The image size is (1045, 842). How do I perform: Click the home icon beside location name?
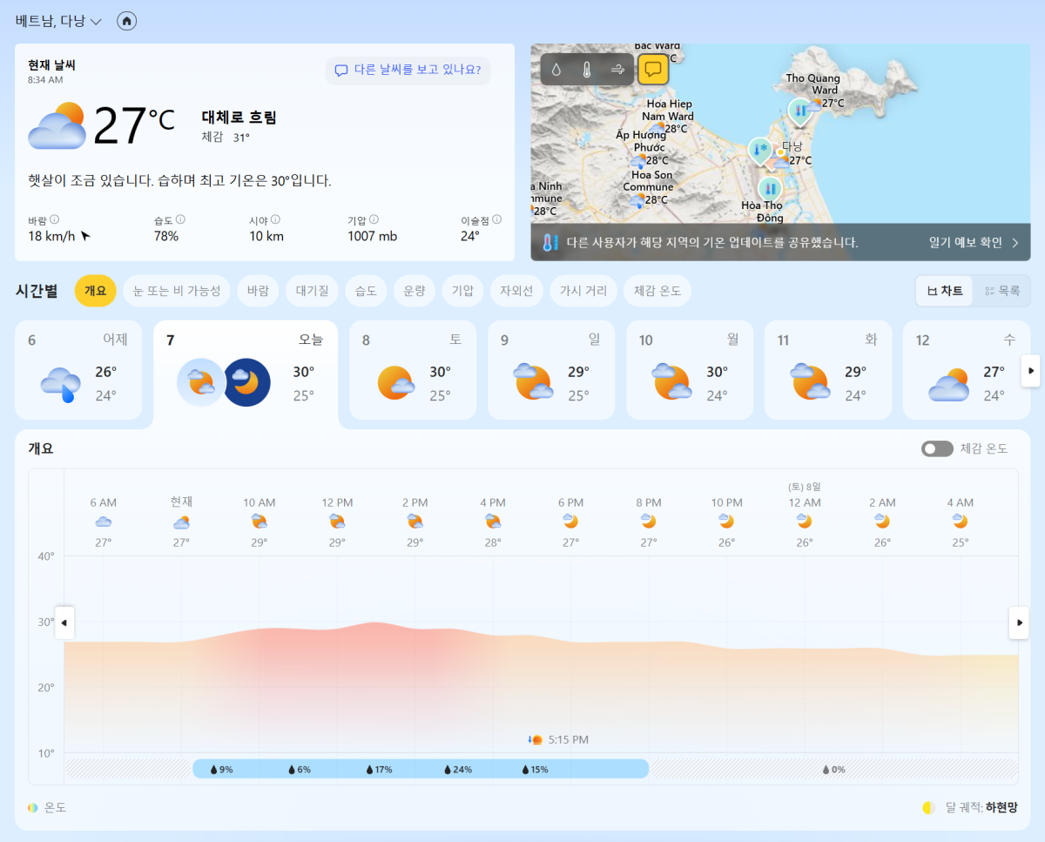(127, 21)
